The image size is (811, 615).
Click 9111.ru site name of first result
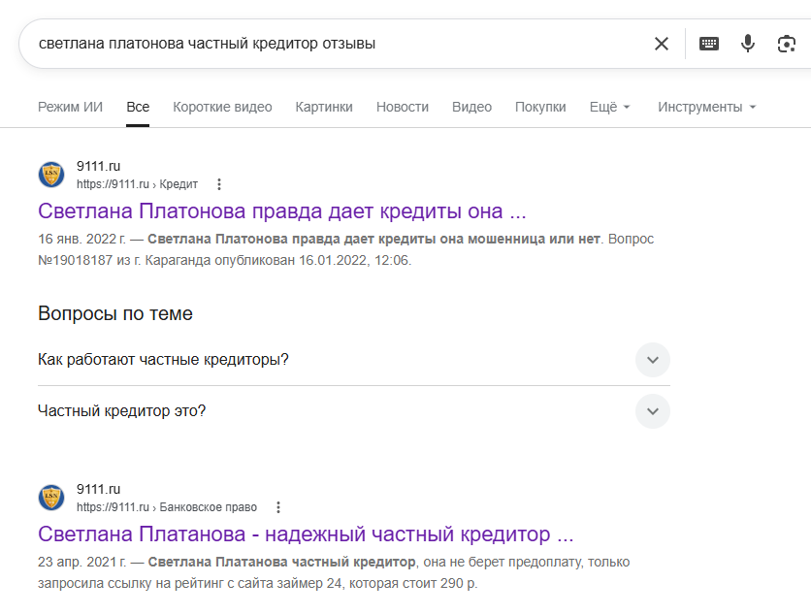tap(98, 166)
